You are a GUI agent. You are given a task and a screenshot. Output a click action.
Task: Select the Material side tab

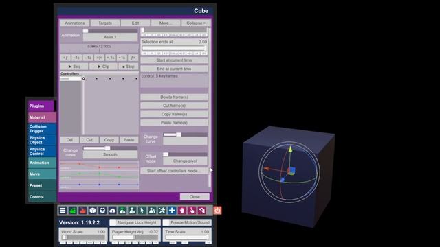(42, 117)
